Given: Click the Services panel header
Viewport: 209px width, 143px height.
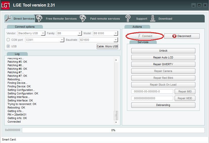Looking at the screenshot, I should pos(143,42).
